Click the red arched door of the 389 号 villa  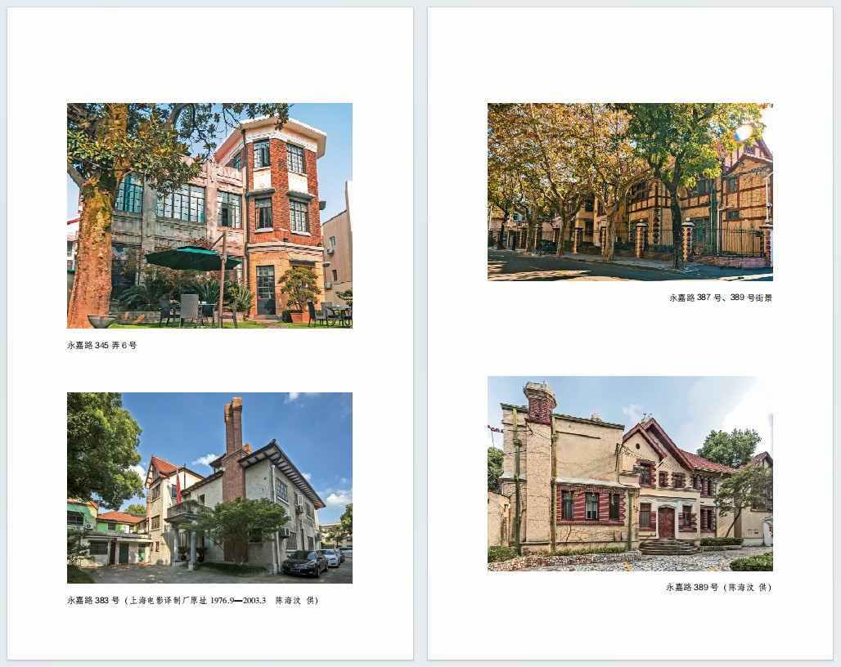pos(667,522)
